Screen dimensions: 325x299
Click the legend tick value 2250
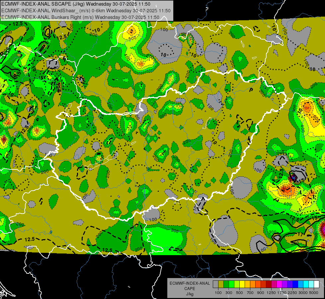pyautogui.click(x=292, y=293)
